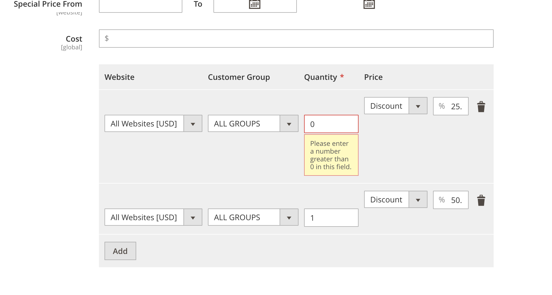Image resolution: width=552 pixels, height=295 pixels.
Task: Change first row Discount price type
Action: [396, 106]
